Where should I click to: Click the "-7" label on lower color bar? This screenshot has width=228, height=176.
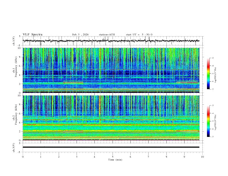[x=212, y=137]
